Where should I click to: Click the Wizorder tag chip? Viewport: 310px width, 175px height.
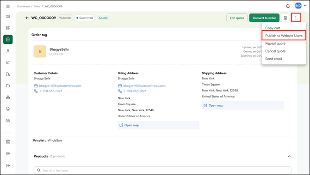pos(65,18)
